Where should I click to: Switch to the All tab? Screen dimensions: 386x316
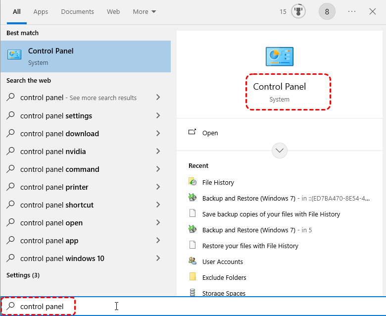(x=17, y=11)
